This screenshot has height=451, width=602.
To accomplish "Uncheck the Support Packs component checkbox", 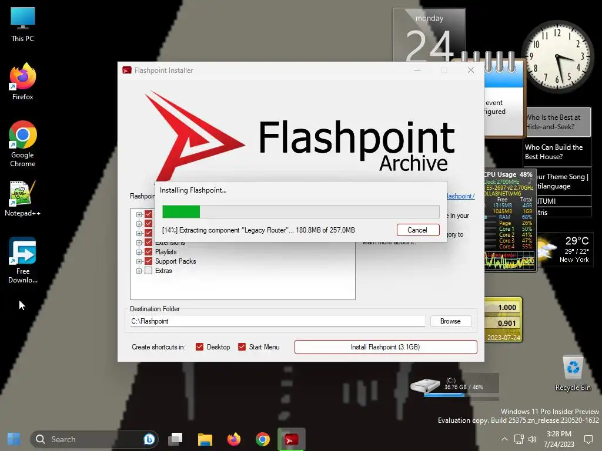I will 149,261.
